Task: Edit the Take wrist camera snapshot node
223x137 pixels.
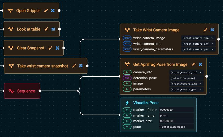Action: [x=74, y=66]
